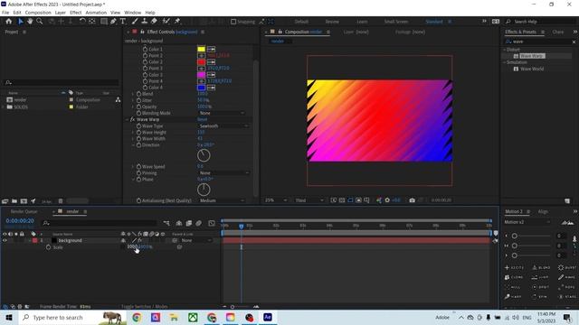Toggle the Scale property stopwatch

(x=48, y=247)
